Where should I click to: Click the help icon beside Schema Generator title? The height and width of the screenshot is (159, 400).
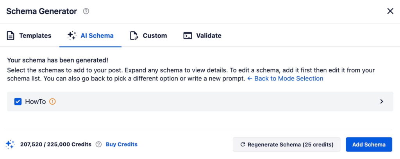pyautogui.click(x=86, y=11)
